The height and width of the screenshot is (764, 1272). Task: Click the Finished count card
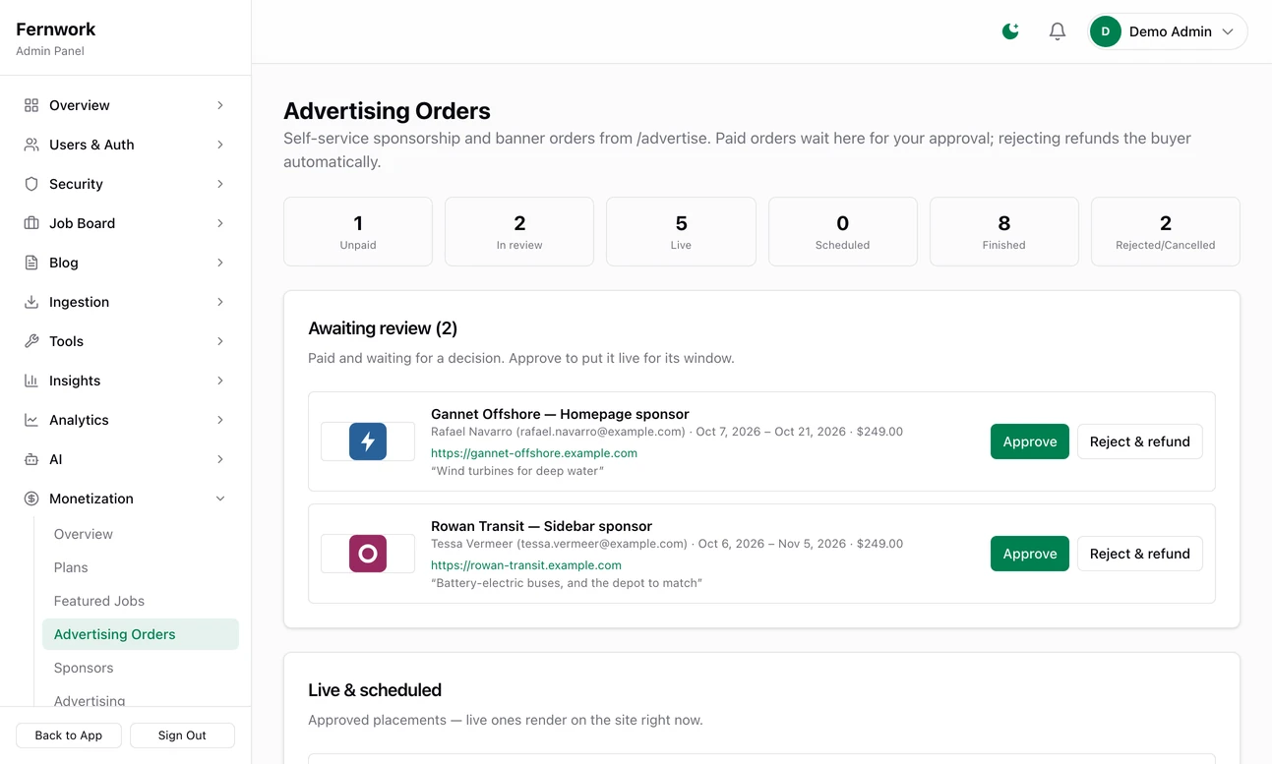click(x=1004, y=231)
